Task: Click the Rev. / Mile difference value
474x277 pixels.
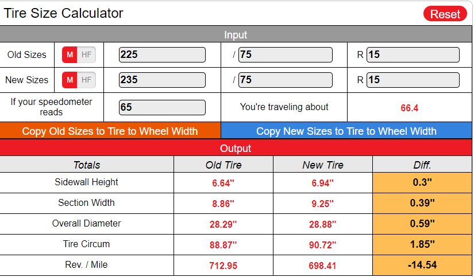Action: [x=422, y=265]
